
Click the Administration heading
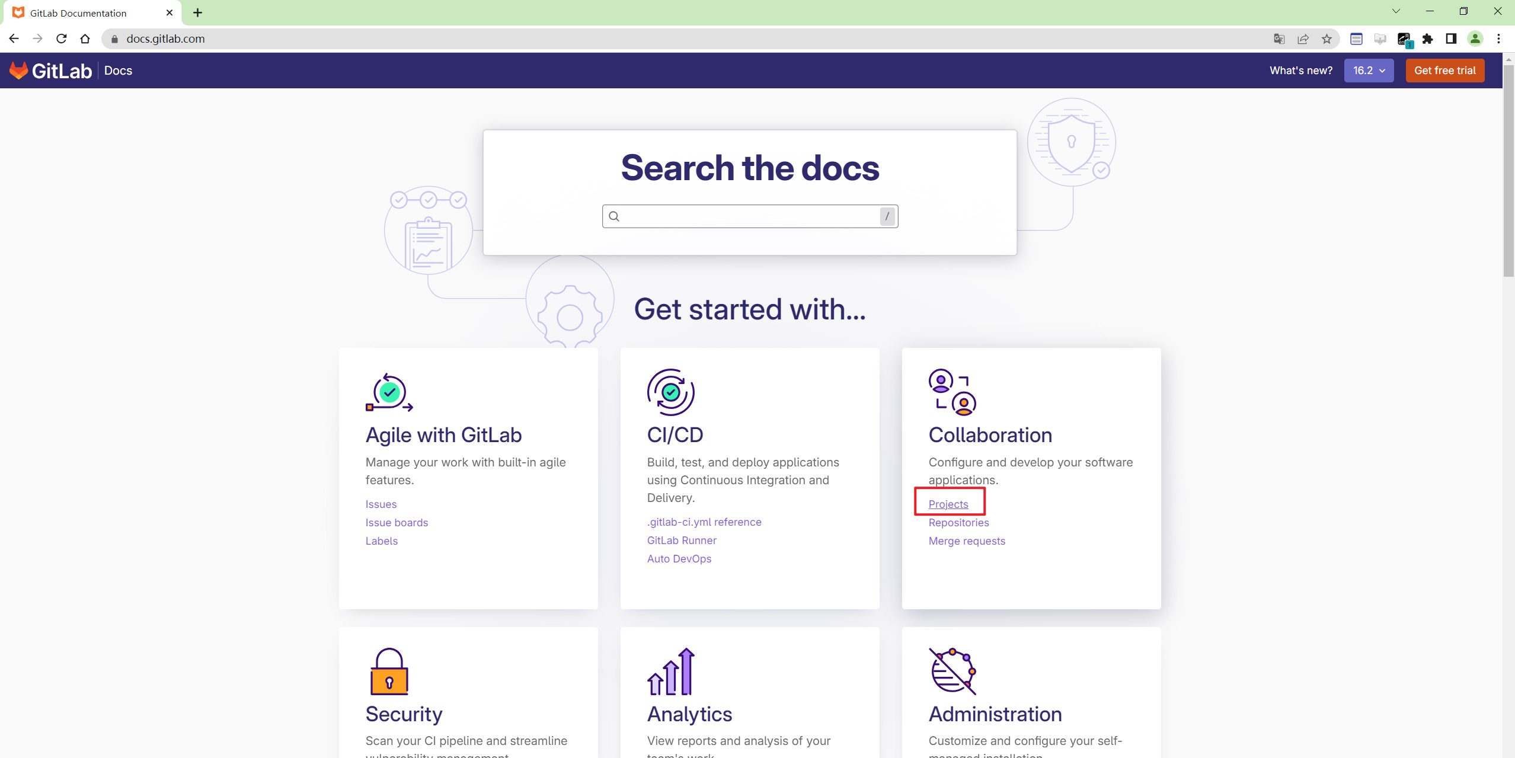pyautogui.click(x=995, y=714)
